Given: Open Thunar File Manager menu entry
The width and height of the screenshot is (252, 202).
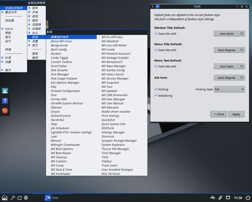Looking at the screenshot, I should [x=122, y=149].
